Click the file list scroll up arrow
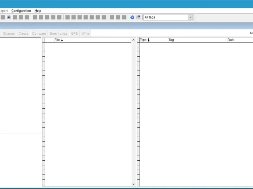The image size is (253, 189). pos(133,40)
